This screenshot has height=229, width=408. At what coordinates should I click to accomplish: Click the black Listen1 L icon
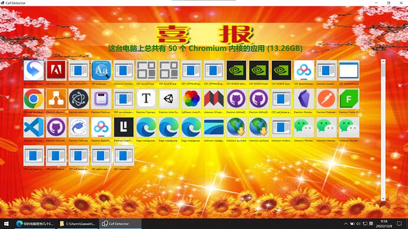tap(124, 127)
